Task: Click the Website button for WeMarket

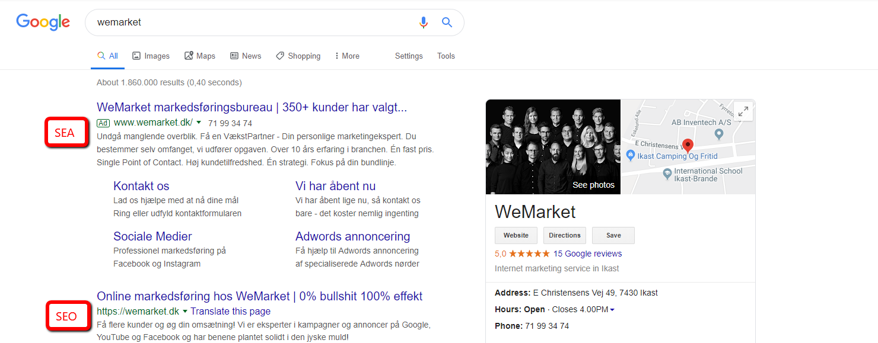Action: click(516, 235)
